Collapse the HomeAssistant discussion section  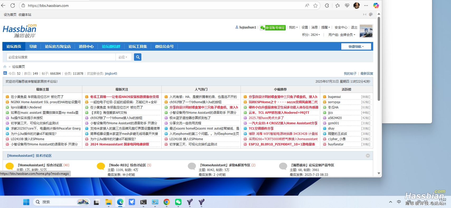point(368,156)
